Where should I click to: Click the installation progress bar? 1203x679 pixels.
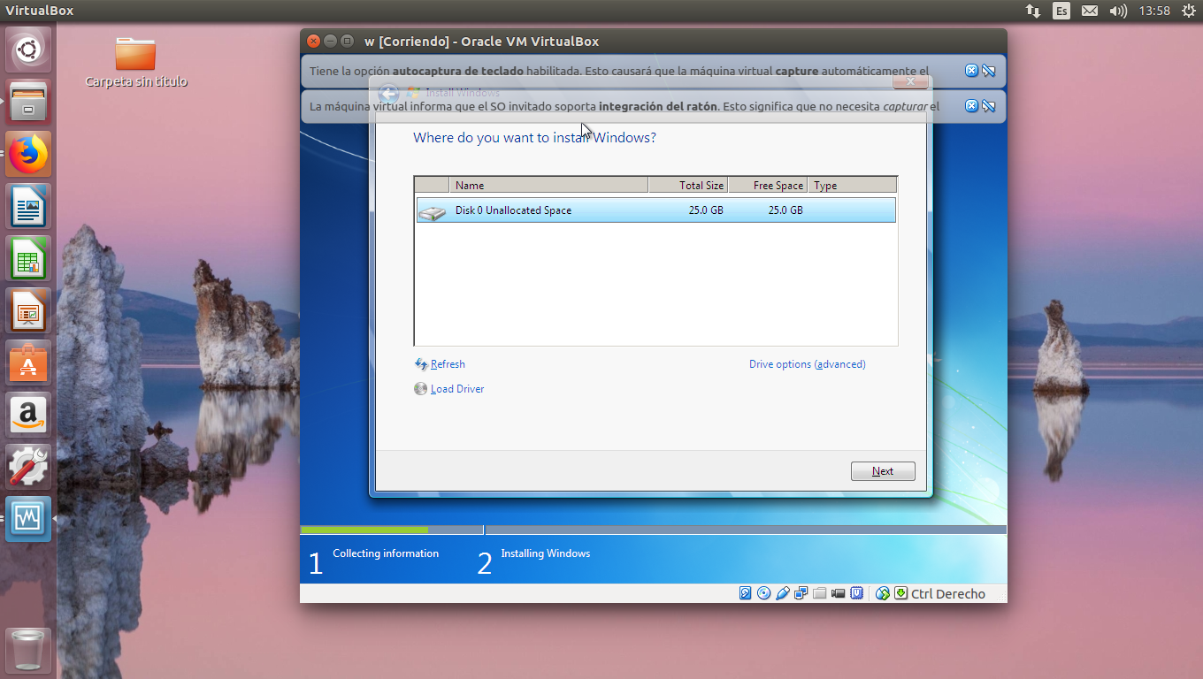tap(654, 530)
